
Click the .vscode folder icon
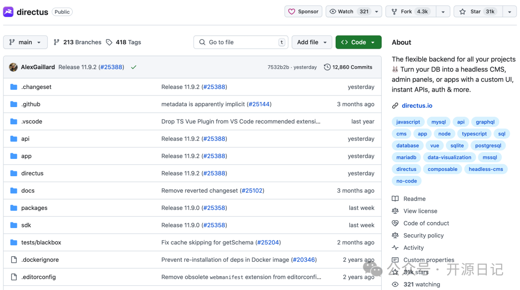click(x=13, y=121)
